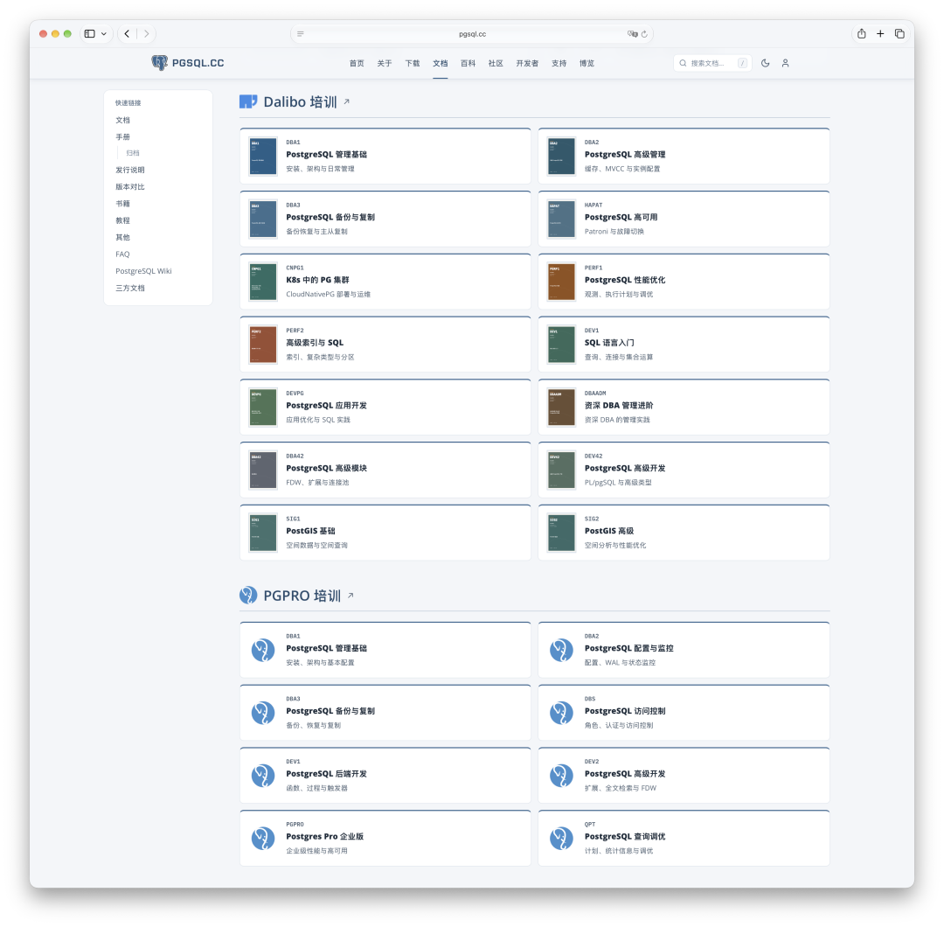Select 归档 under 手册 in sidebar
This screenshot has width=944, height=927.
(133, 153)
